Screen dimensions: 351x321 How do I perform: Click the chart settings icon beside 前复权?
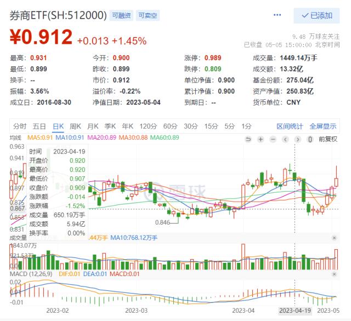(x=310, y=140)
